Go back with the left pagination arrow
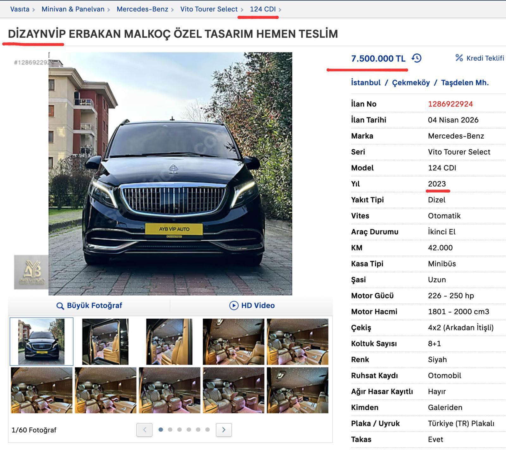Image resolution: width=506 pixels, height=451 pixels. 144,430
